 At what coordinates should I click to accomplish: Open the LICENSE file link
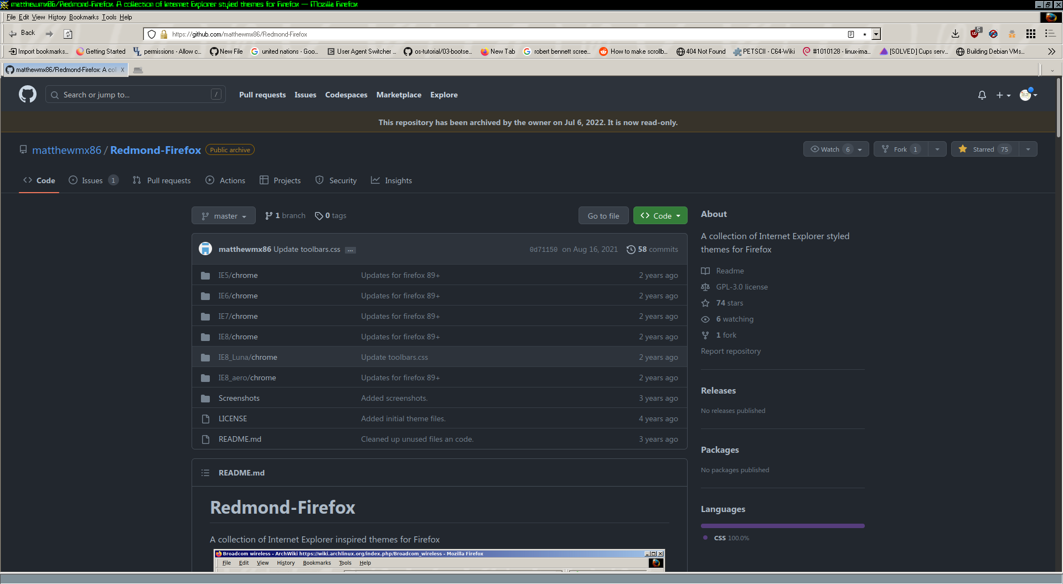pyautogui.click(x=232, y=418)
